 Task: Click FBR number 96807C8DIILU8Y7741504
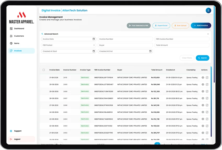tap(104, 78)
